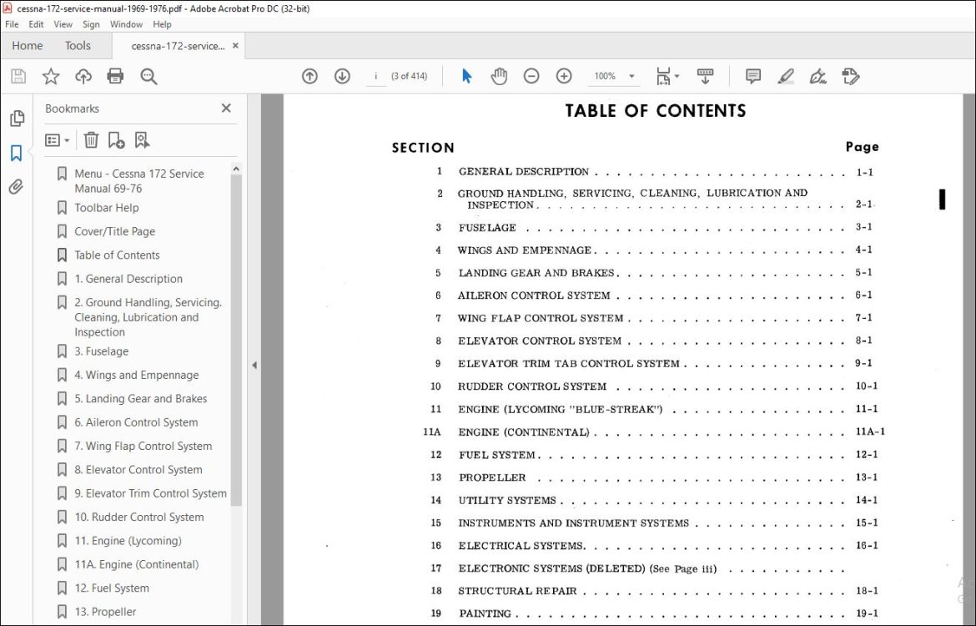Open 2. Ground Handling, Servicing bookmark
The width and height of the screenshot is (976, 626).
(x=148, y=317)
